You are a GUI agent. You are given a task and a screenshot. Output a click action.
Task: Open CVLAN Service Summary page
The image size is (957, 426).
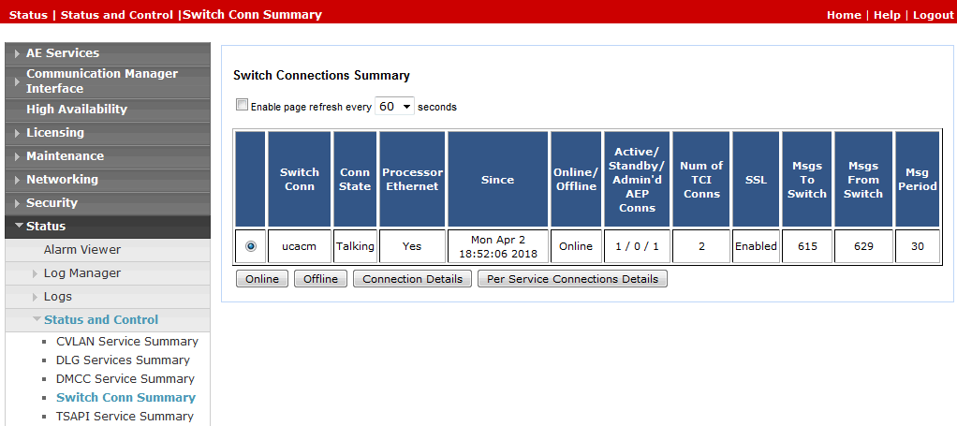click(126, 342)
